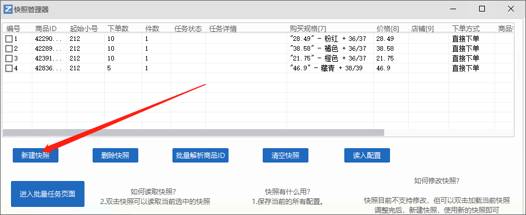
Task: Select product ID cell 42290...
Action: 49,39
